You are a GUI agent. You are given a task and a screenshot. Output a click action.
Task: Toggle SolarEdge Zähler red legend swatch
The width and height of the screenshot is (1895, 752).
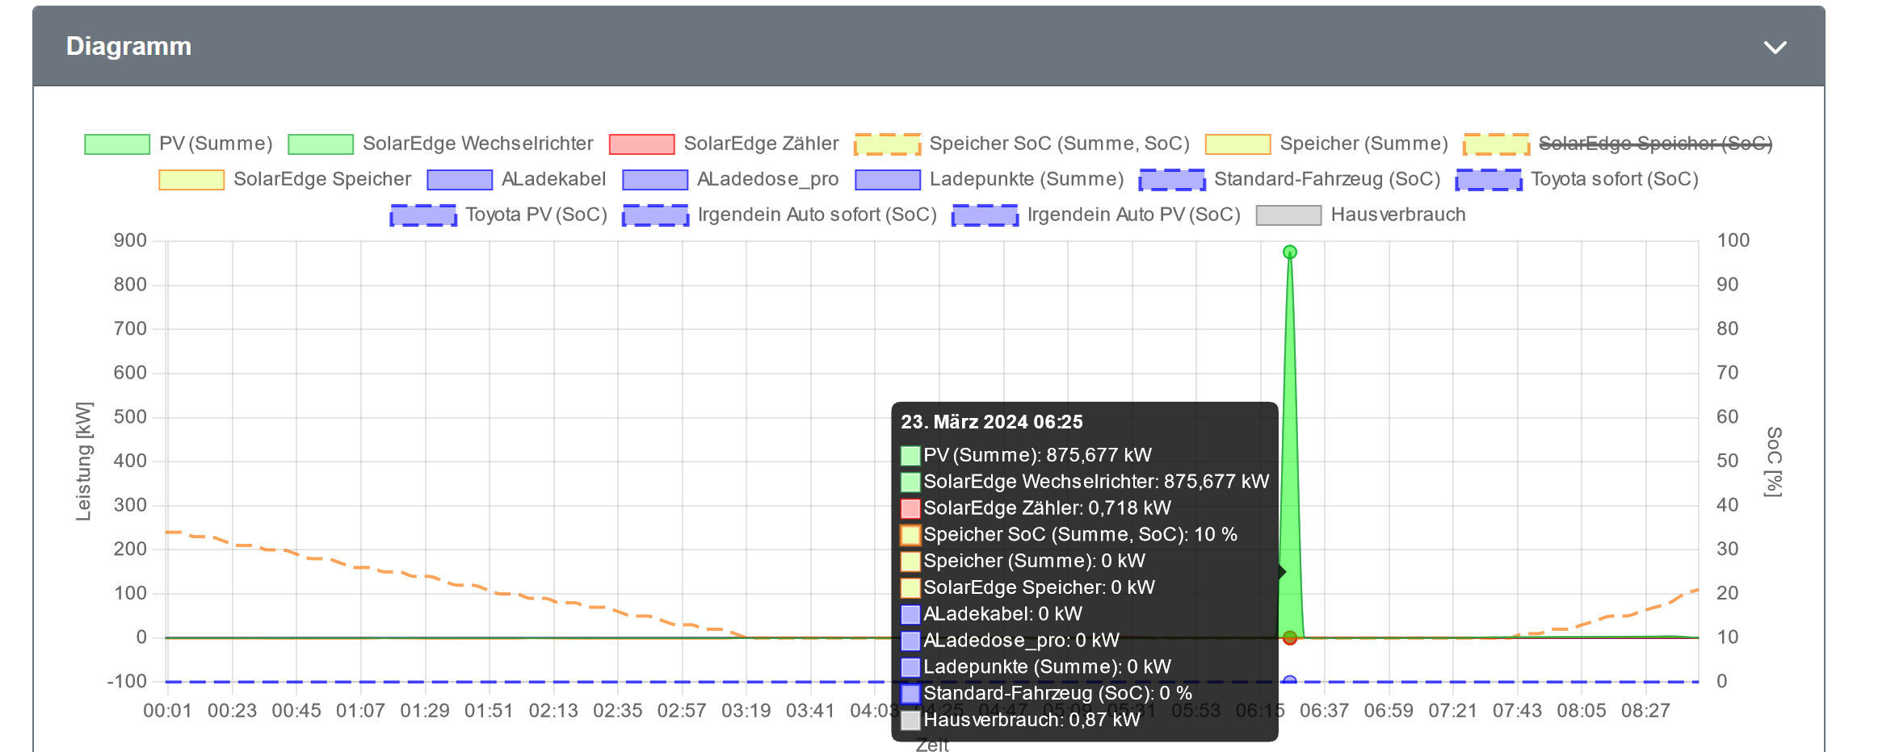click(642, 144)
